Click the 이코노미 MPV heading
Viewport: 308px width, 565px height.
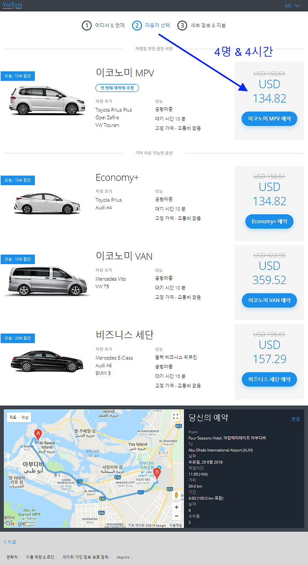[125, 73]
